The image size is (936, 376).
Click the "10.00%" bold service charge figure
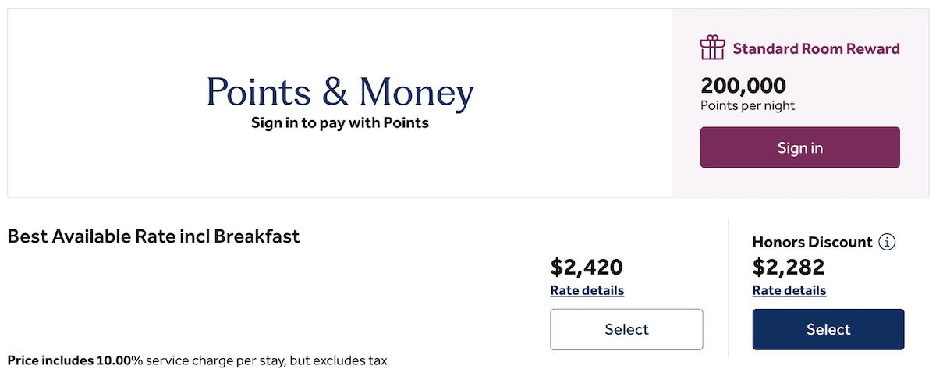(119, 360)
